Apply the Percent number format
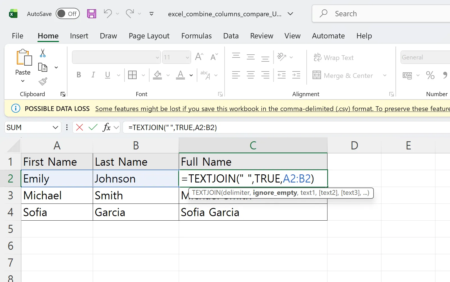Viewport: 450px width, 282px height. point(430,75)
